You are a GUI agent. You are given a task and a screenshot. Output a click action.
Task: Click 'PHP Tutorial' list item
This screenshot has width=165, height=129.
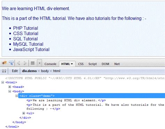click(x=25, y=28)
